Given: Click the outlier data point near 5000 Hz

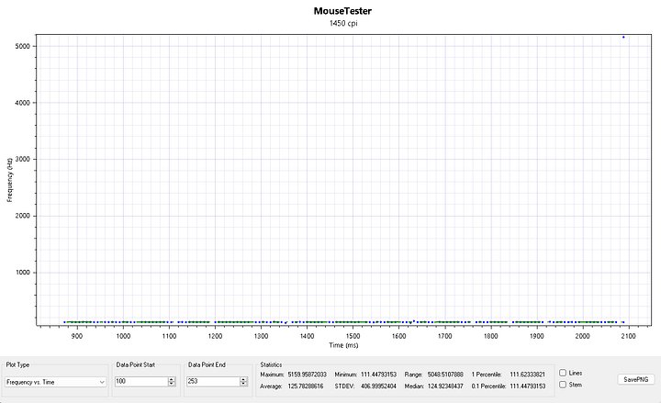Looking at the screenshot, I should [623, 37].
